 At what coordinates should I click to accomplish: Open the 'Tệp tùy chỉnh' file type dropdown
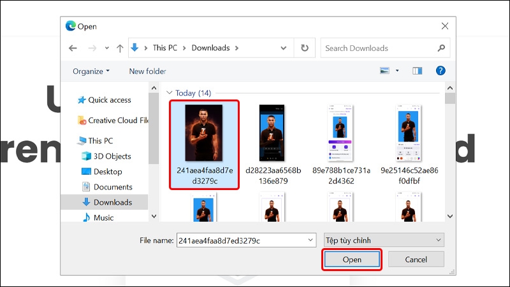click(384, 240)
